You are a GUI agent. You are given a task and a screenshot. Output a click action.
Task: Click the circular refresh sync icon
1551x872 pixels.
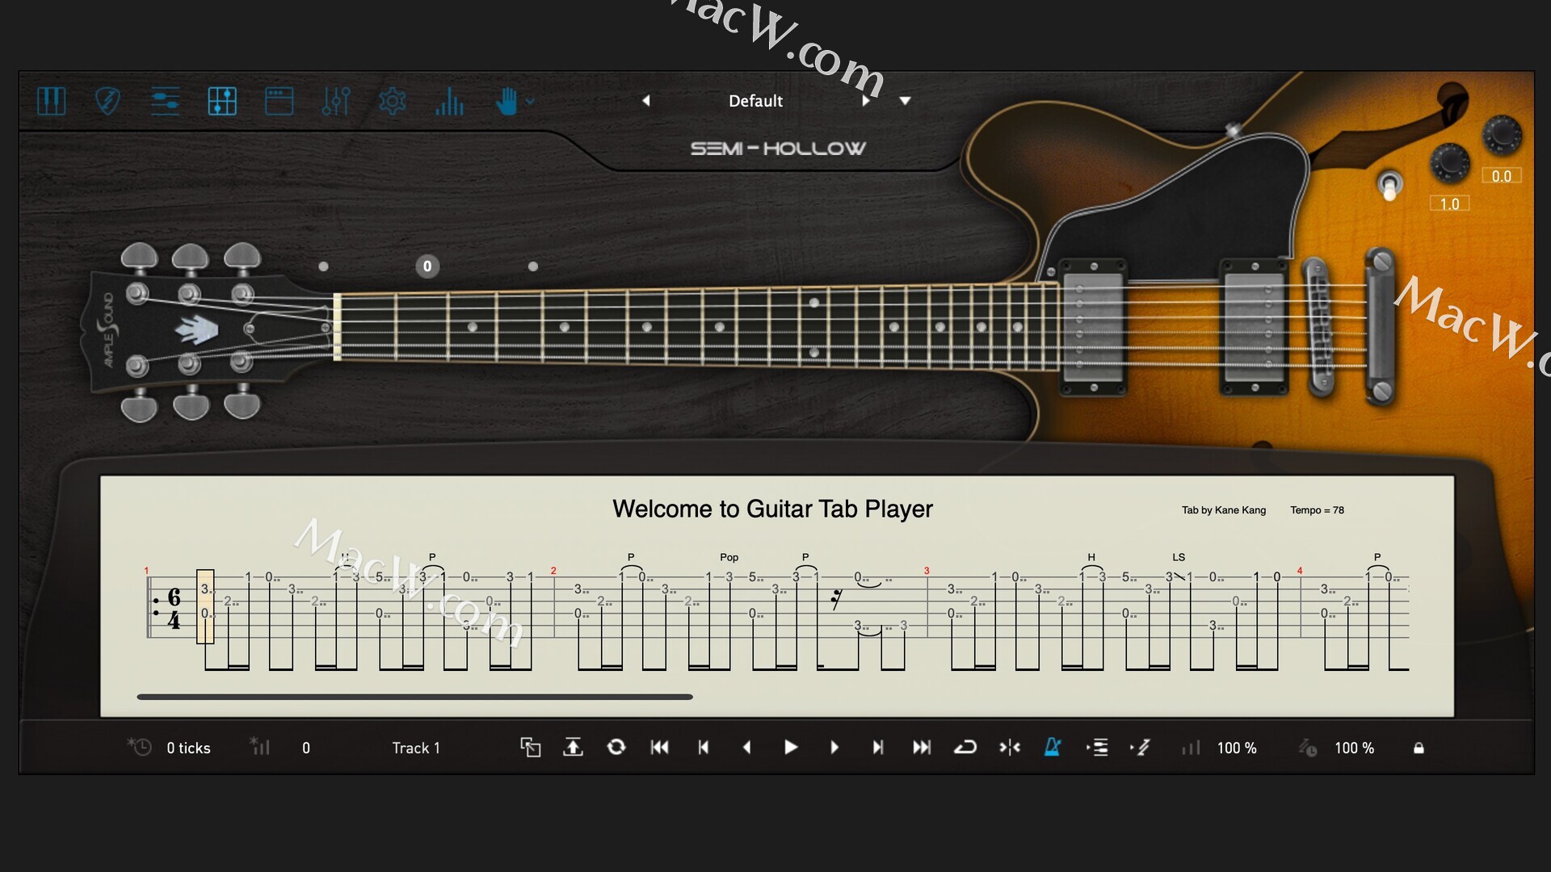[616, 748]
